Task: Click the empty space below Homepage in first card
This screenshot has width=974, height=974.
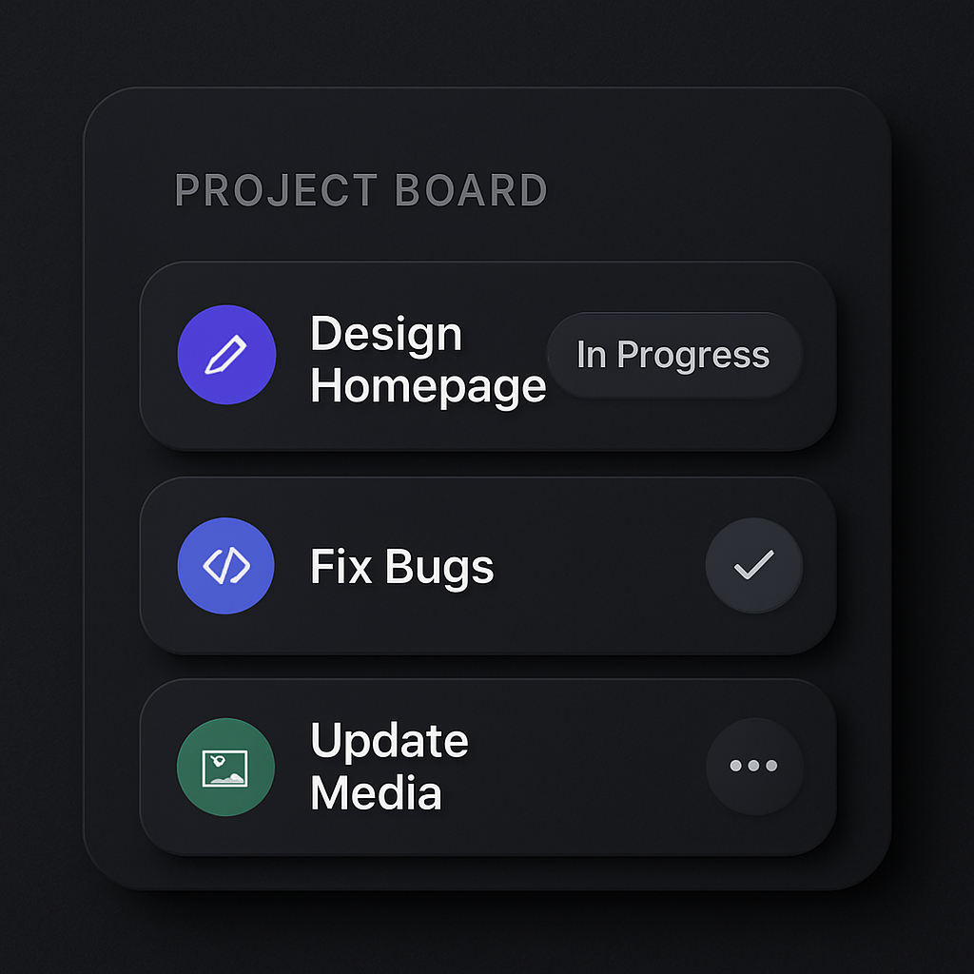Action: click(428, 429)
